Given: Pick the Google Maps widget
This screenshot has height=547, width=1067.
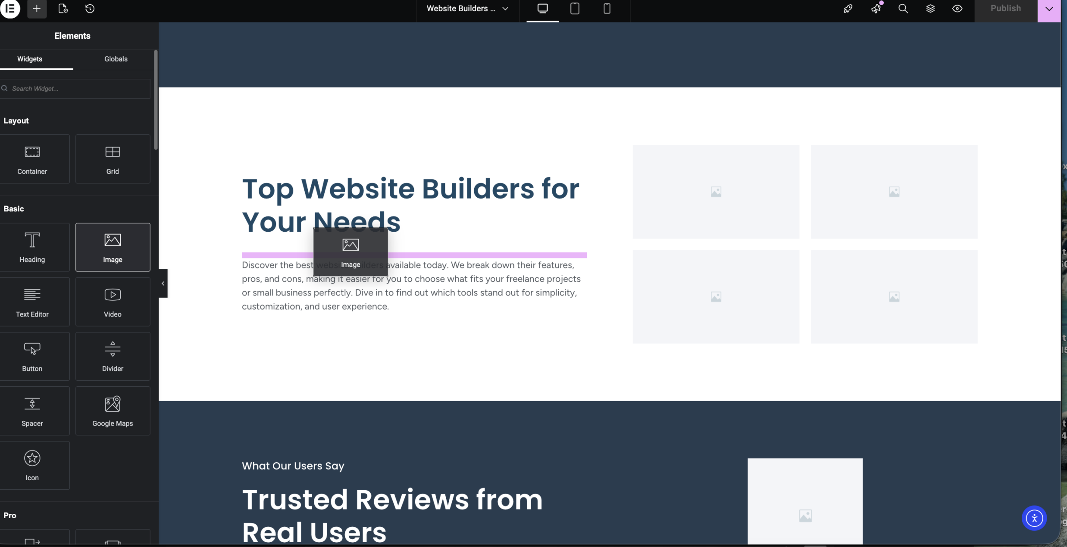Looking at the screenshot, I should click(113, 411).
